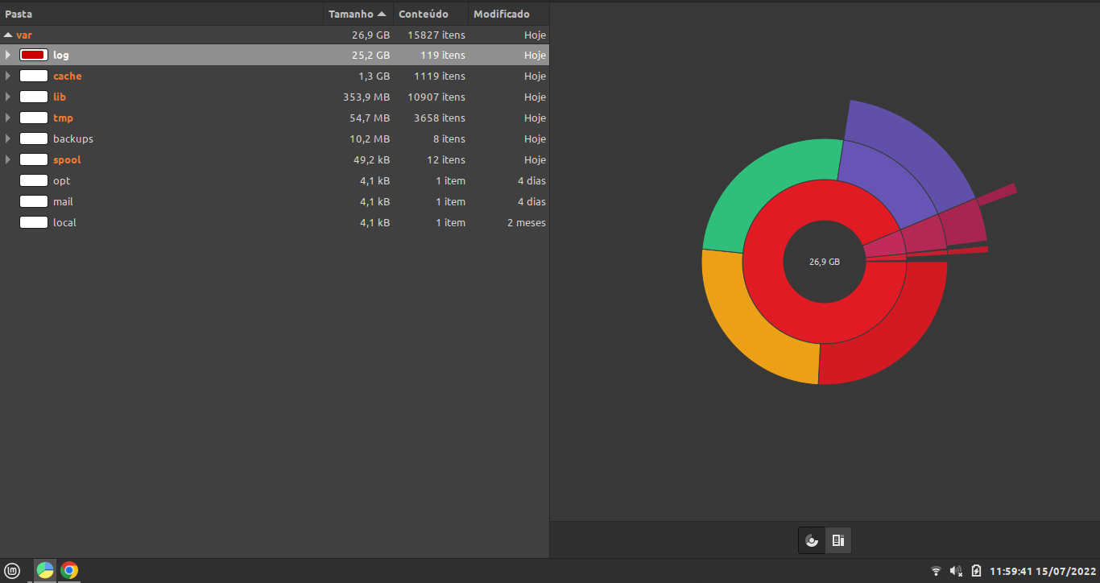Screen dimensions: 1100x583
Task: Open the battery status tray icon
Action: click(976, 571)
